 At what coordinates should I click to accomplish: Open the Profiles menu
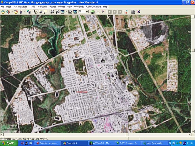click(62, 7)
